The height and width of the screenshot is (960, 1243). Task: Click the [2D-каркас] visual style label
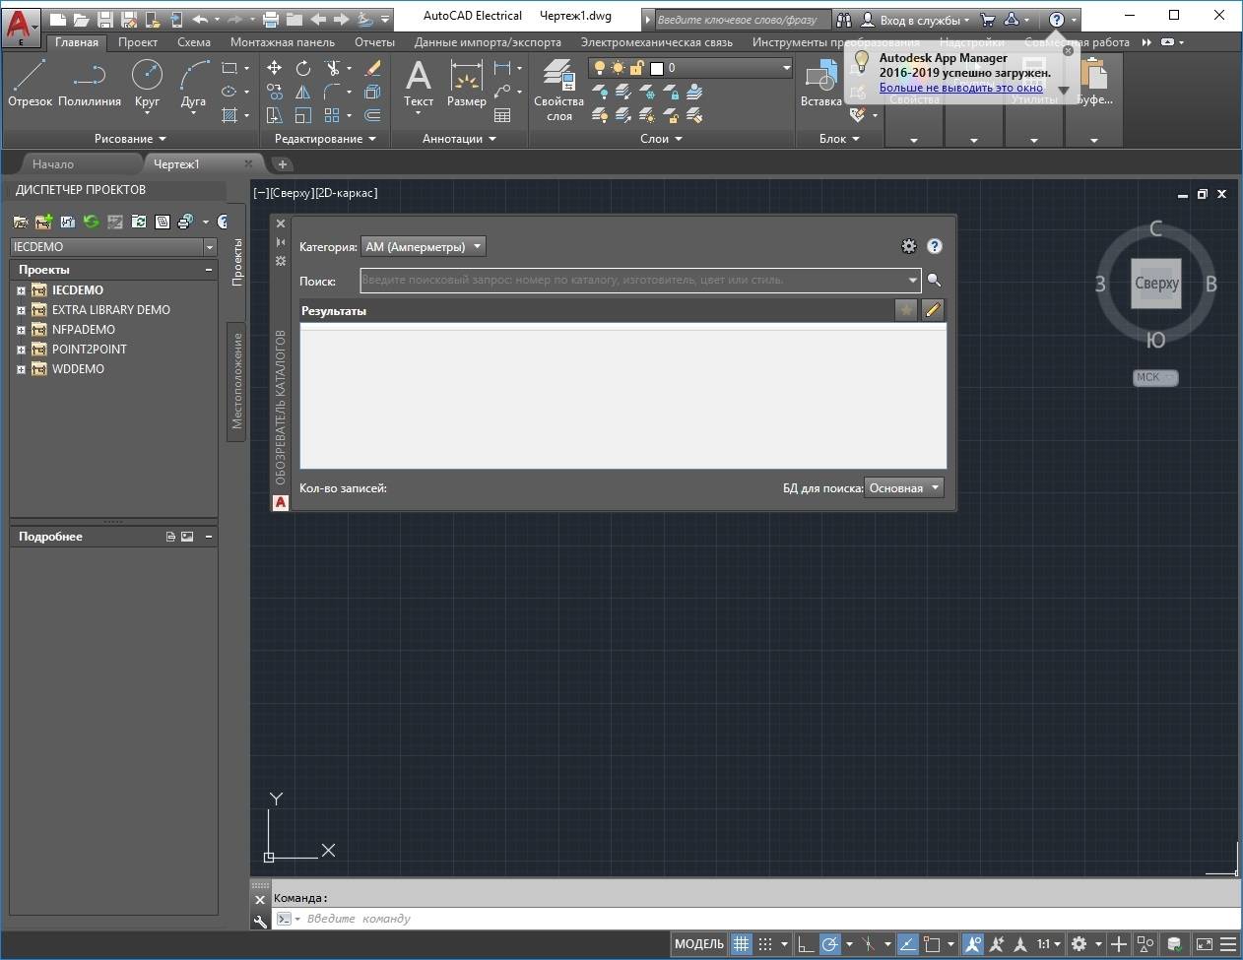coord(347,193)
